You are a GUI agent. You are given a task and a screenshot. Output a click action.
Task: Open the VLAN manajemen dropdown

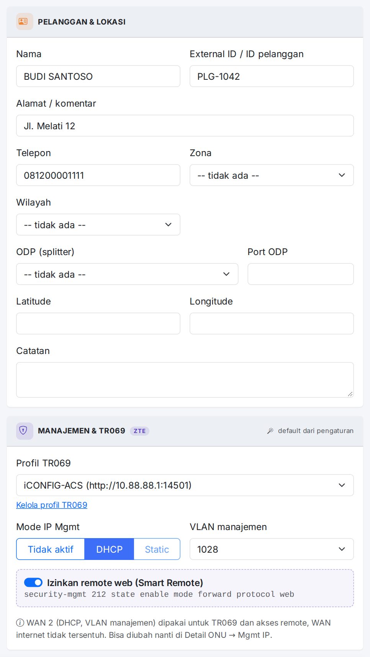pos(272,549)
